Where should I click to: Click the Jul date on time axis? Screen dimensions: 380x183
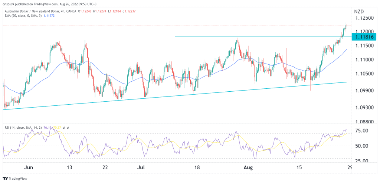[141, 167]
